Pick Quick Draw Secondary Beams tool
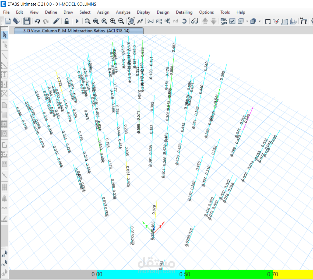 4,84
